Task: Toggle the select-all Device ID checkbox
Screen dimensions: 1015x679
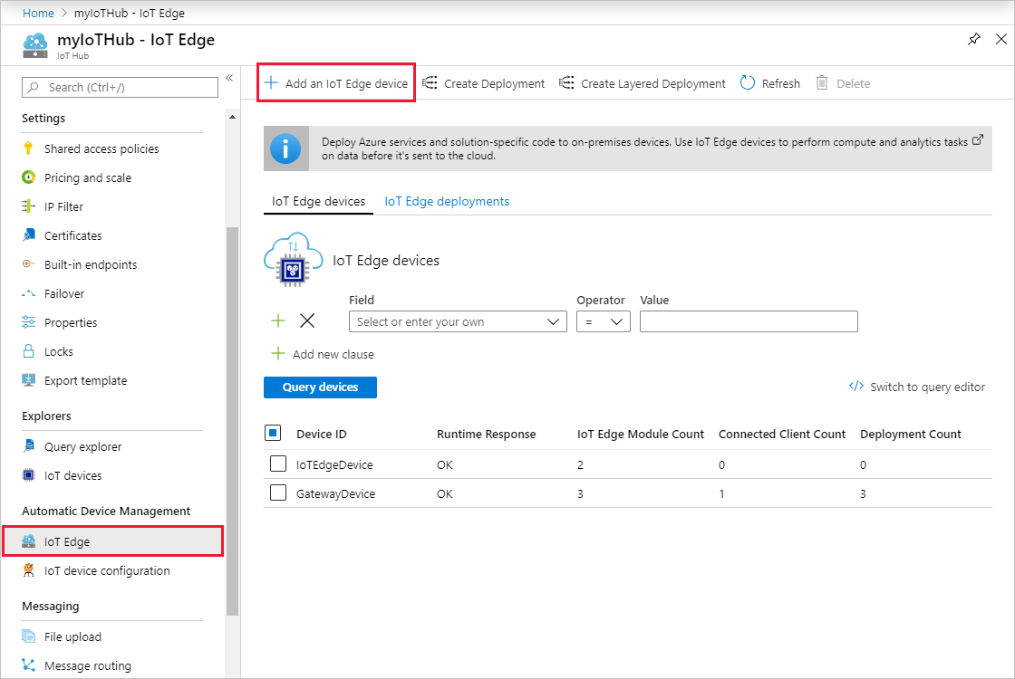Action: [x=274, y=434]
